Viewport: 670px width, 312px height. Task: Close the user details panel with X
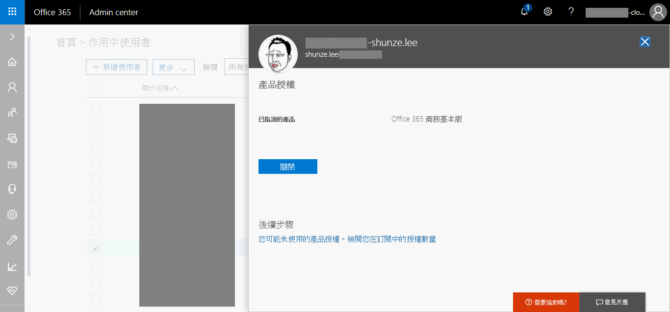[645, 42]
